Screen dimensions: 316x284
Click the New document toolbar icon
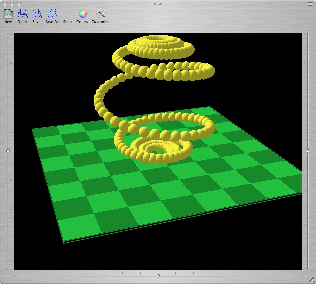coord(8,14)
